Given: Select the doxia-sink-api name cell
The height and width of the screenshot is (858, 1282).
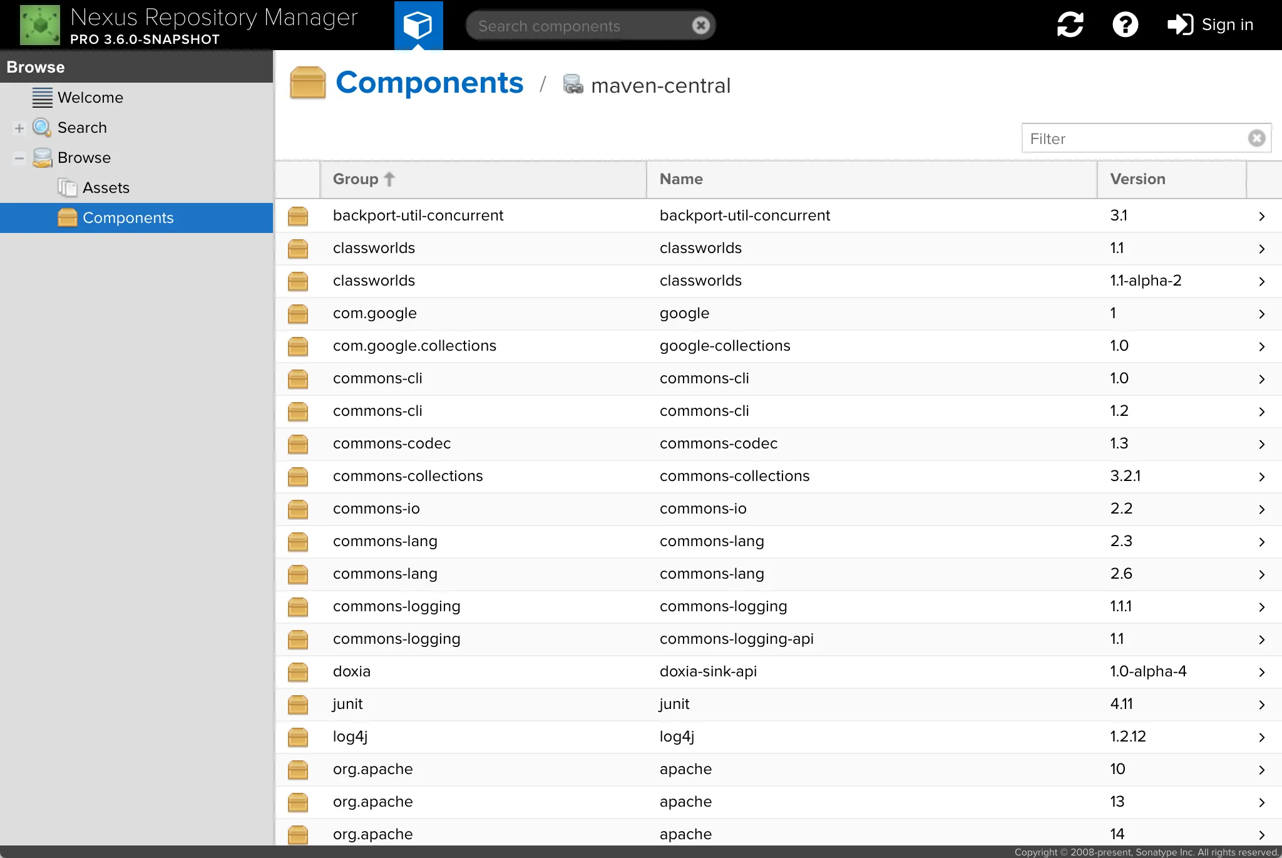Looking at the screenshot, I should tap(871, 671).
